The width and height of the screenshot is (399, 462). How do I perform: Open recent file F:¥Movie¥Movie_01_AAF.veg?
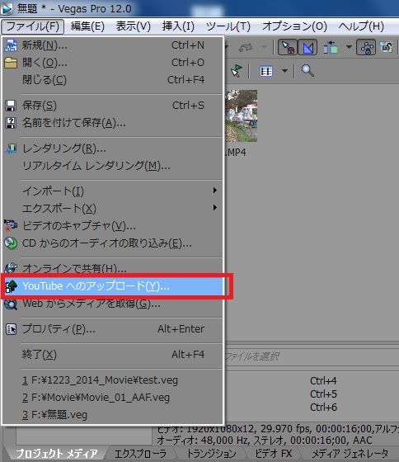(x=113, y=398)
